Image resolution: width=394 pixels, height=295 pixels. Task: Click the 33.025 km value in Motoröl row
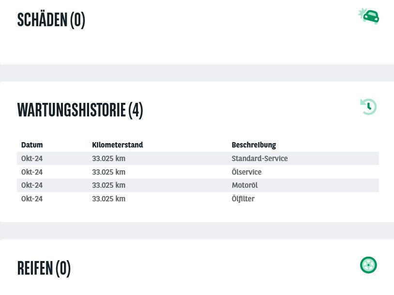tap(108, 185)
